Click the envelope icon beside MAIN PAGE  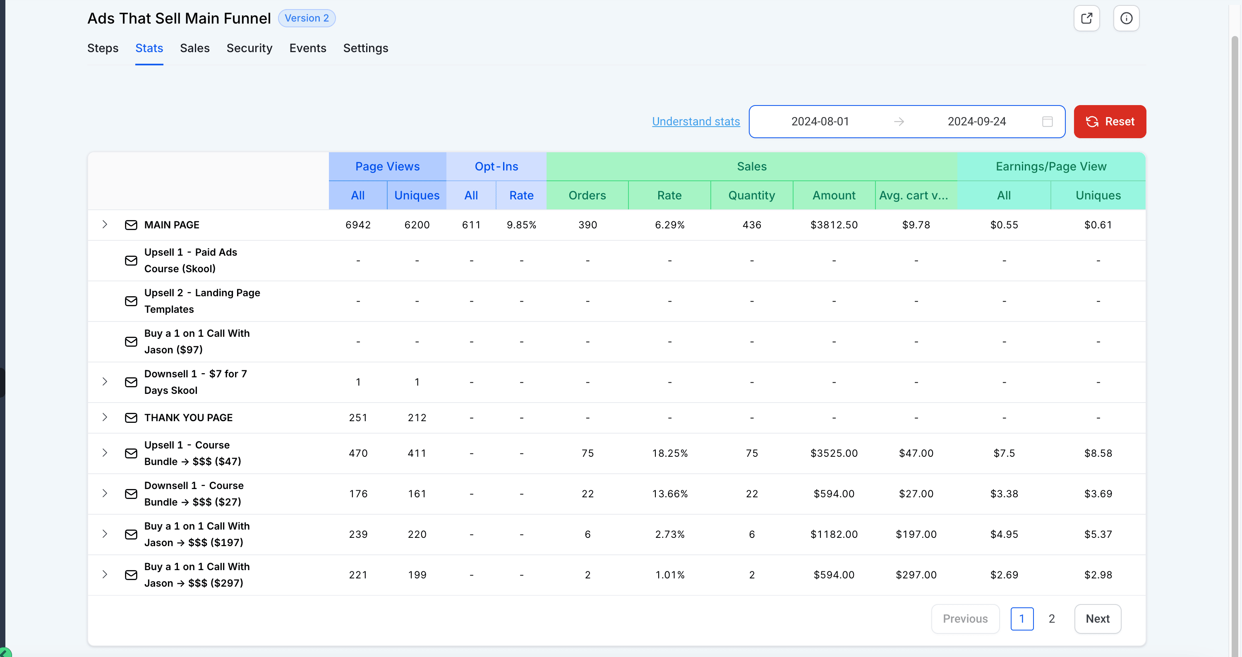[131, 225]
